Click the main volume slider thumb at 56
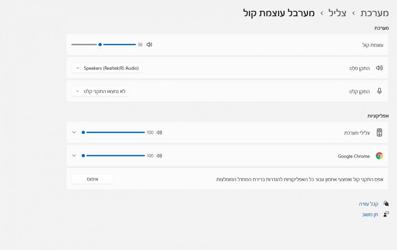The image size is (397, 250). coord(100,44)
